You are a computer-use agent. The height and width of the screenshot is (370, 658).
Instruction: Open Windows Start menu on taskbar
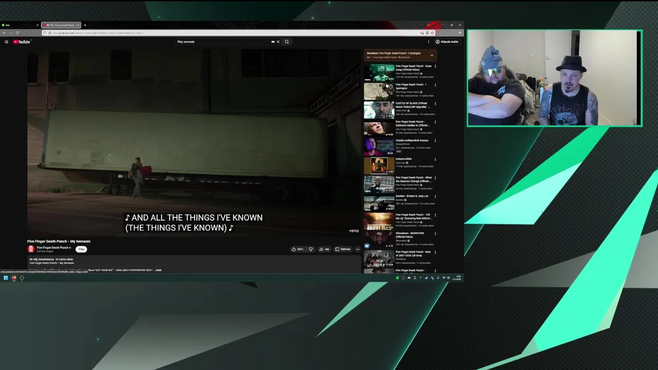tap(6, 278)
